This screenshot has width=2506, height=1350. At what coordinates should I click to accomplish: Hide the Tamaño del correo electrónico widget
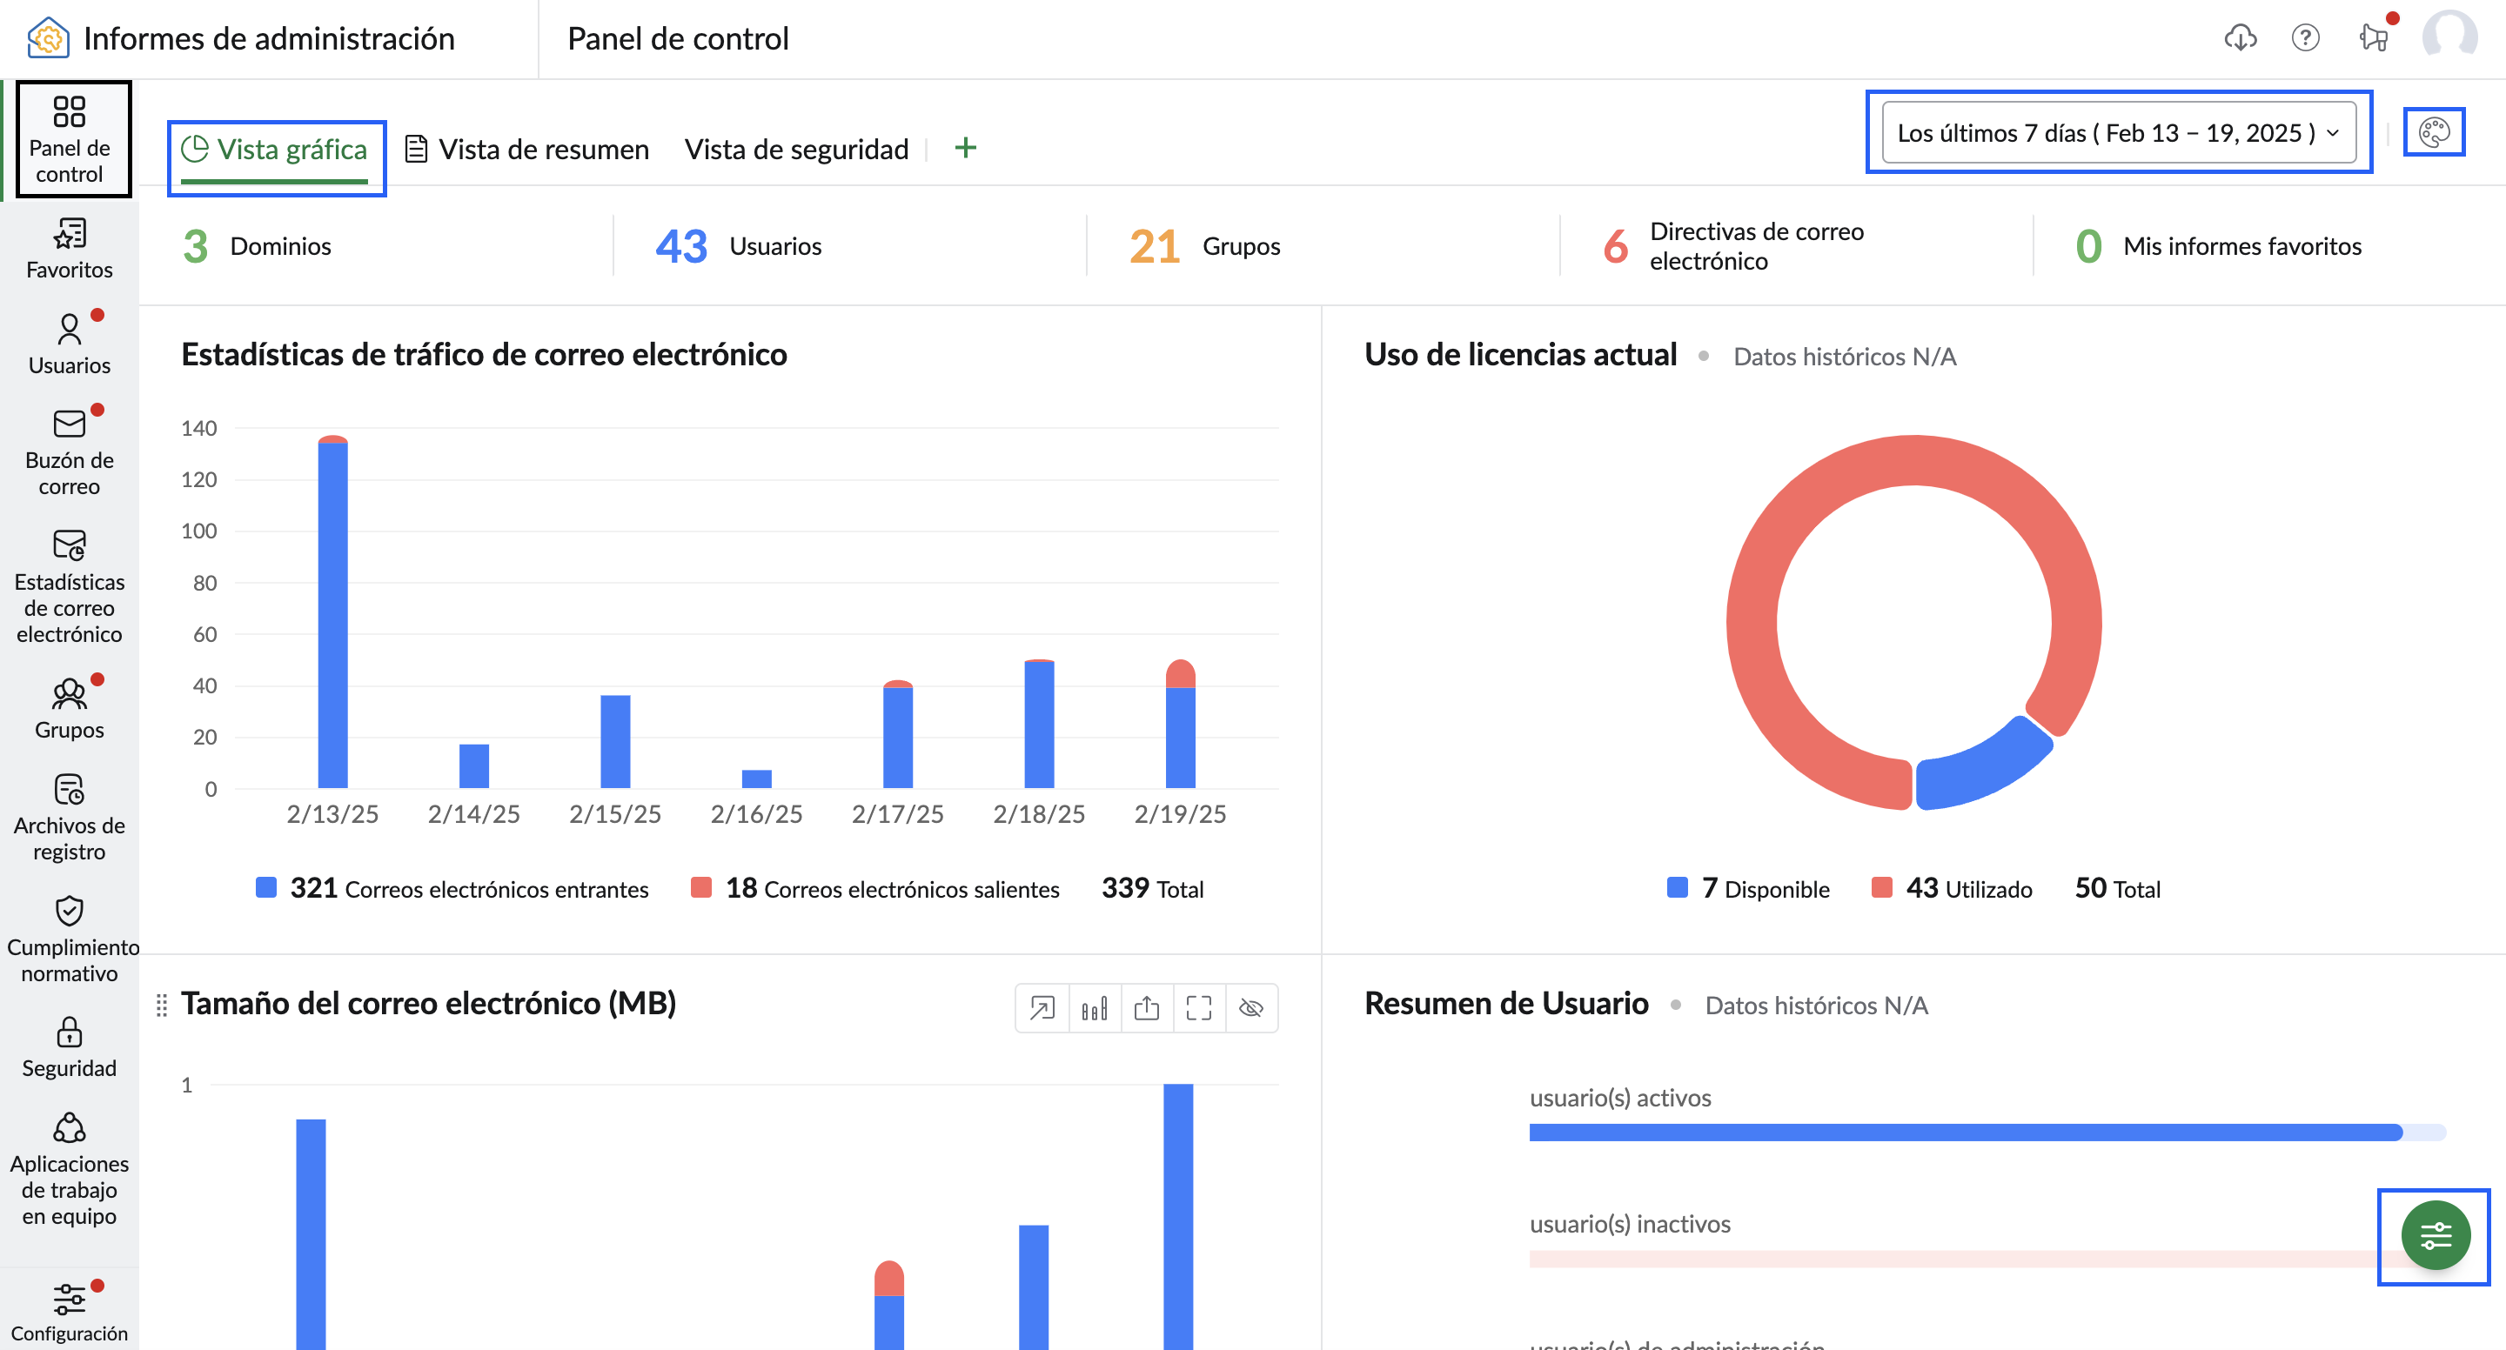[x=1251, y=1007]
